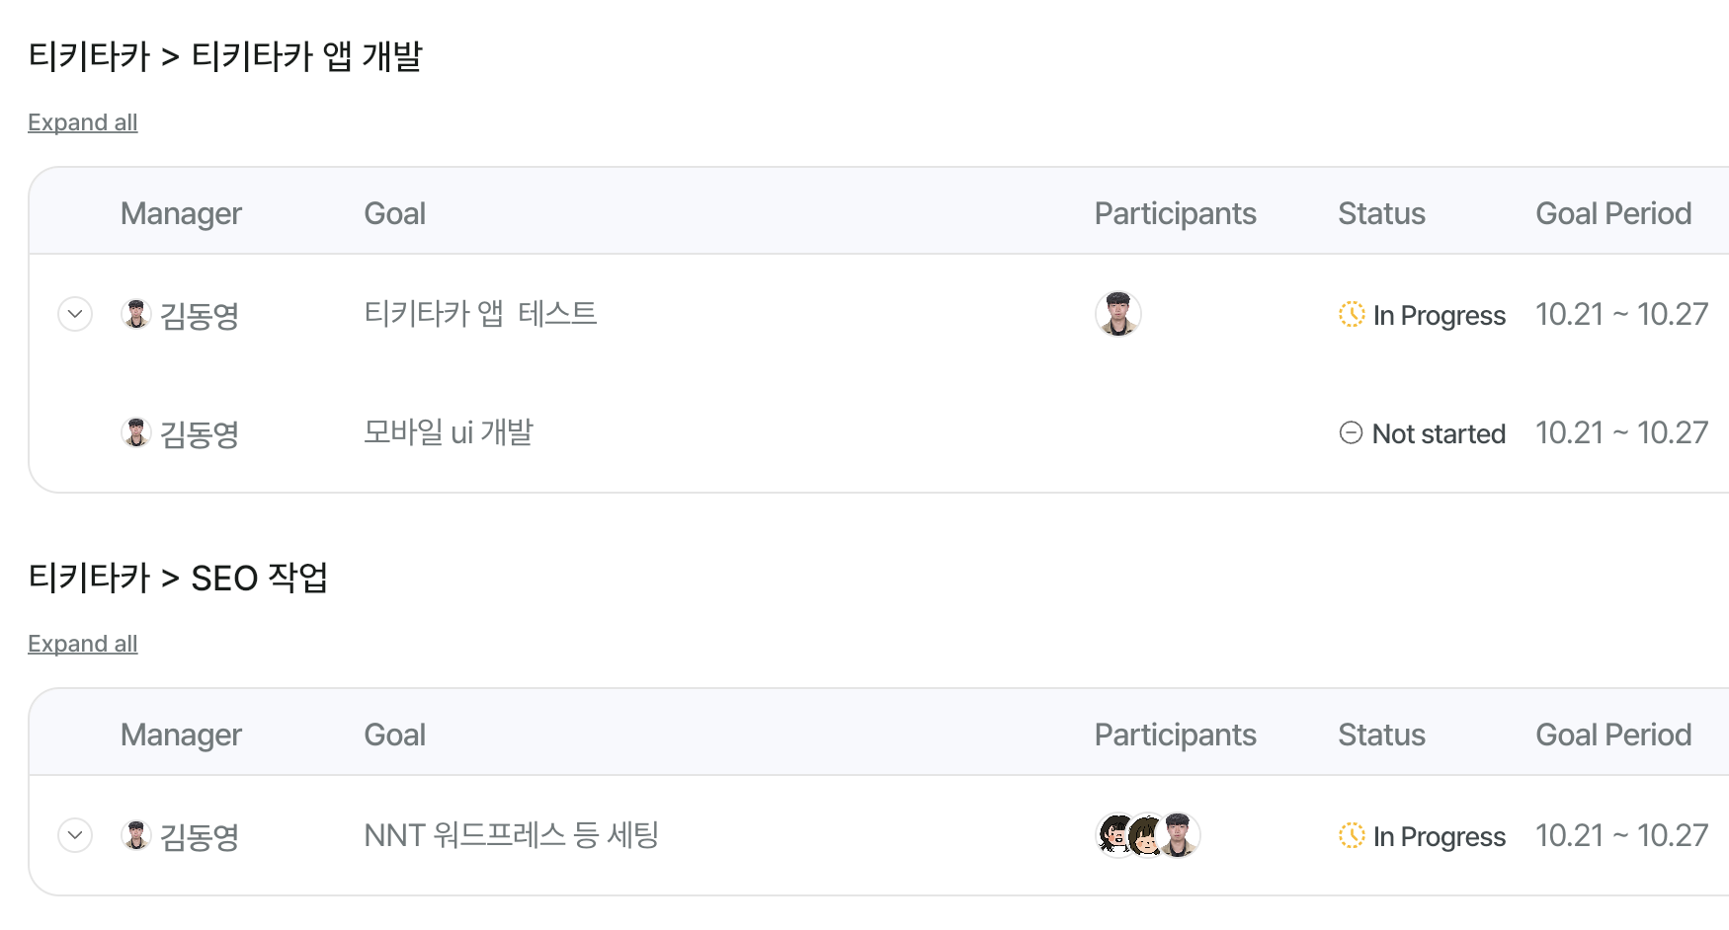Expand the 티키타카 앱 테스트 goal row
The width and height of the screenshot is (1729, 930).
point(75,314)
